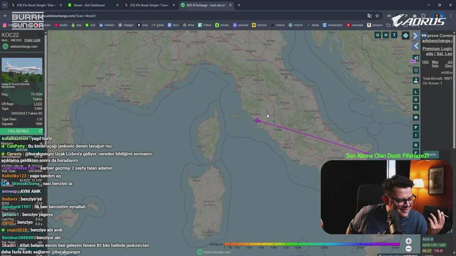This screenshot has width=456, height=256.
Task: Toggle the L map button
Action: click(416, 92)
